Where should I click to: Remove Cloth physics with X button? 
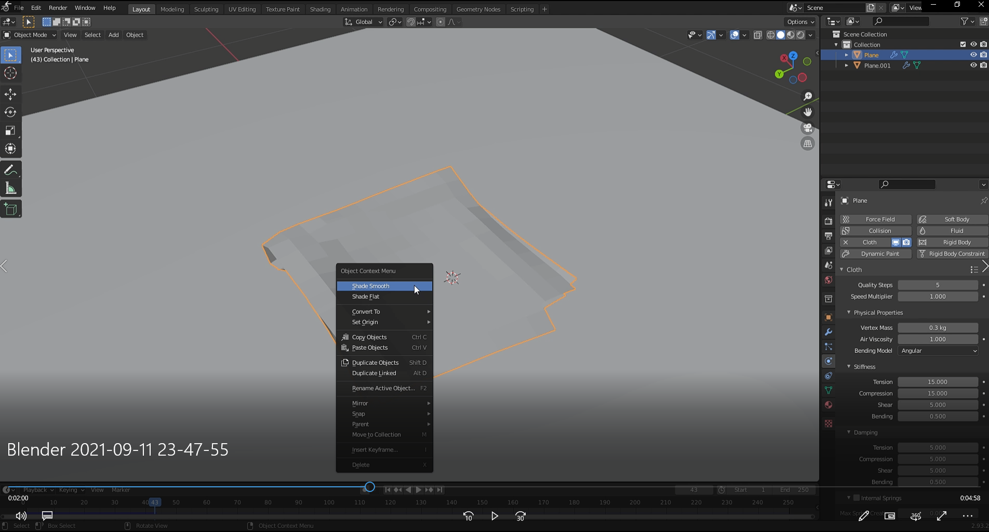[x=846, y=243]
